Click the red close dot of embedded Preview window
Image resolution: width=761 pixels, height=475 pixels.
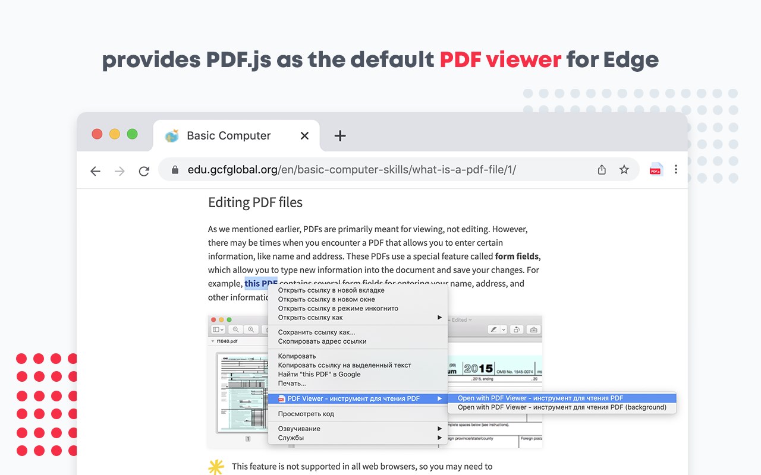coord(213,320)
